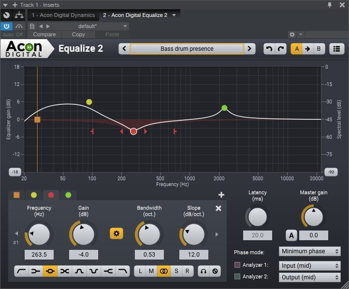Expand the default* preset dropdown
Viewport: 349px width, 289px height.
click(x=125, y=26)
